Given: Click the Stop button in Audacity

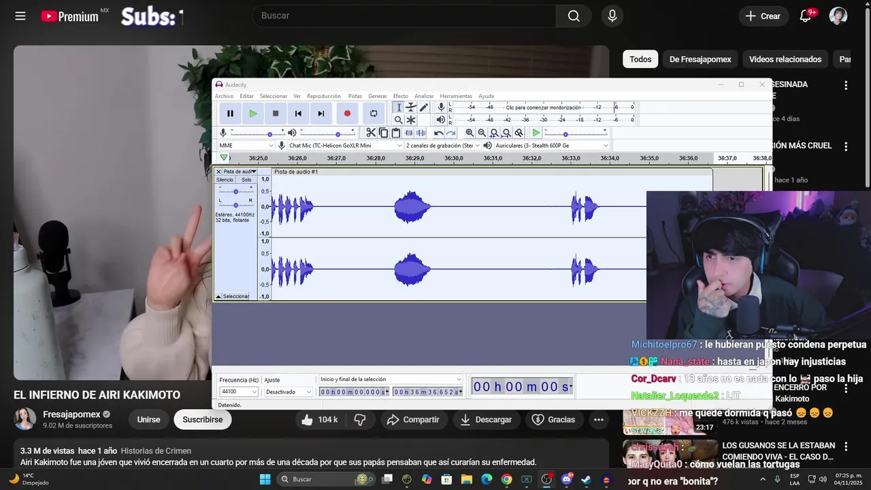Looking at the screenshot, I should coord(276,114).
